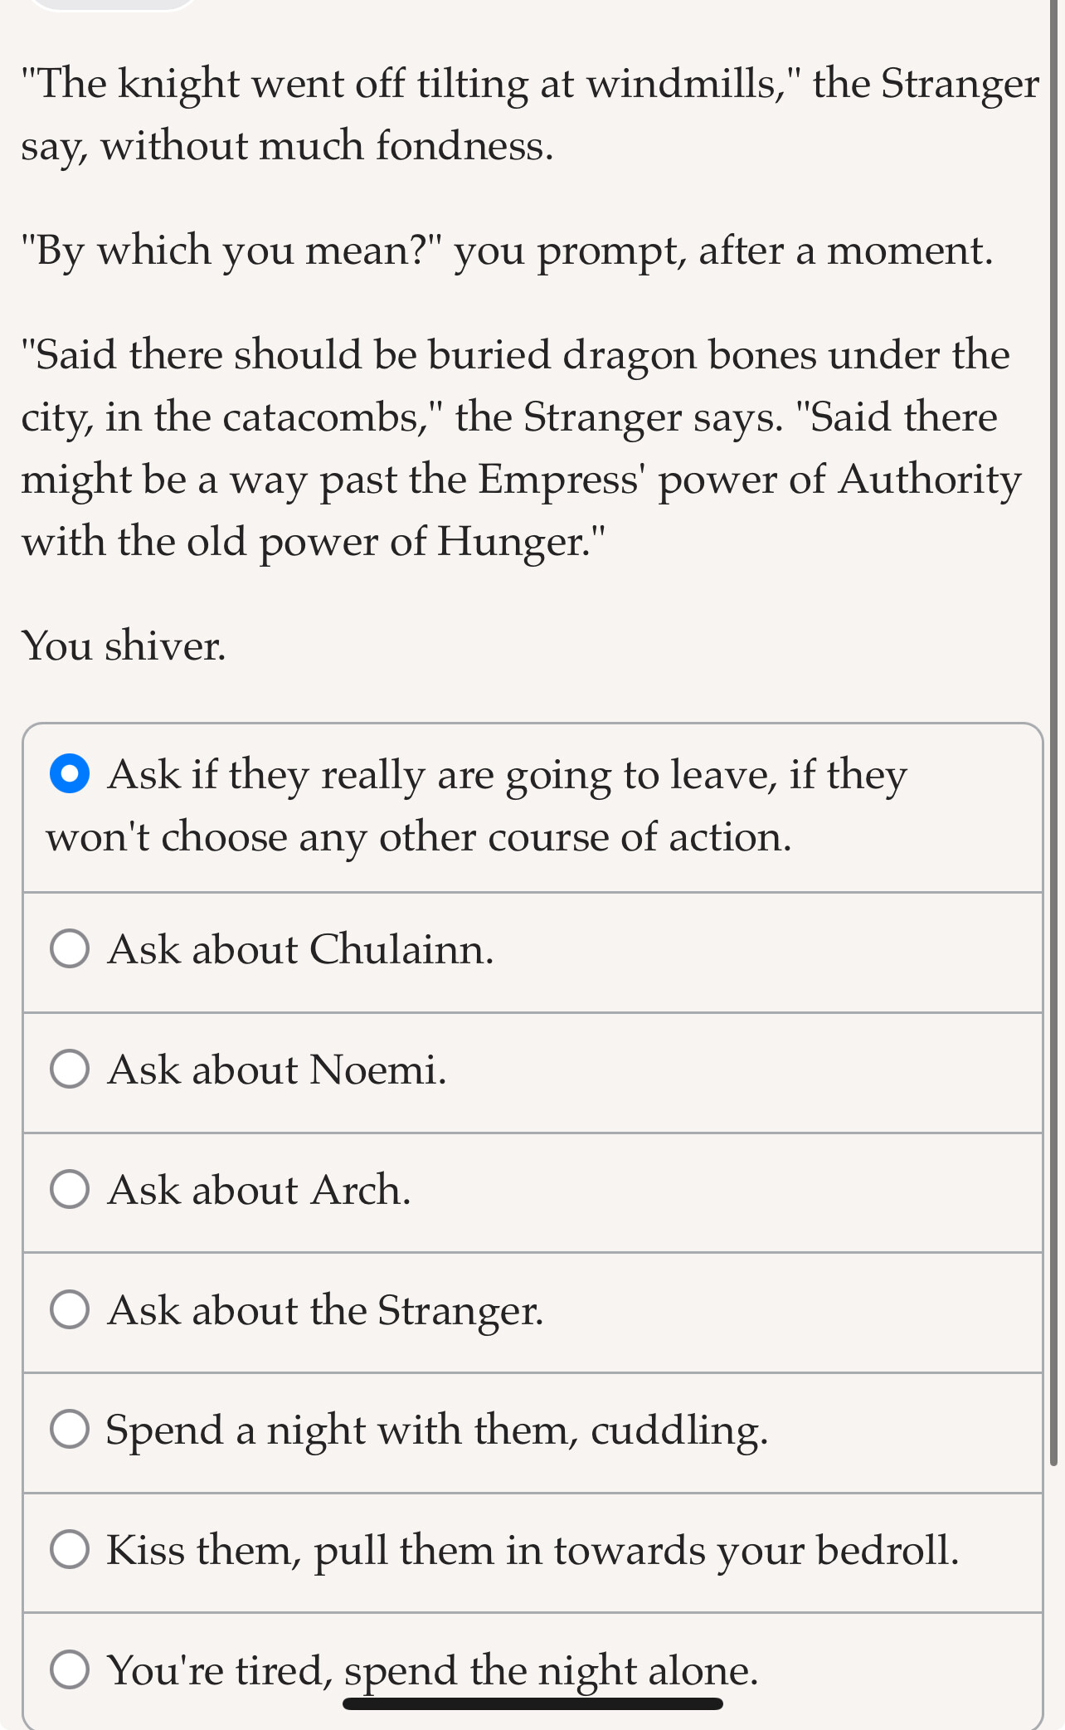The width and height of the screenshot is (1065, 1730).
Task: Mark the 'Spend a night with them, cuddling' radio
Action: click(70, 1429)
